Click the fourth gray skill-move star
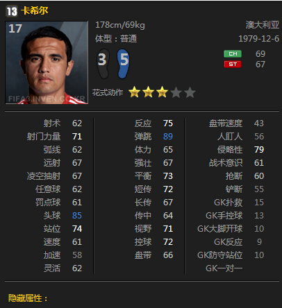Image resolution: width=282 pixels, height=308 pixels. click(176, 92)
